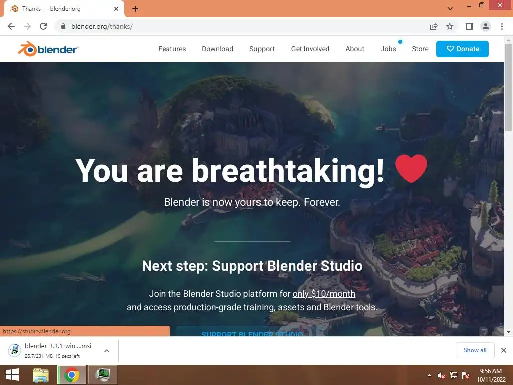Image resolution: width=513 pixels, height=385 pixels.
Task: Click the msi installer file icon
Action: (14, 350)
